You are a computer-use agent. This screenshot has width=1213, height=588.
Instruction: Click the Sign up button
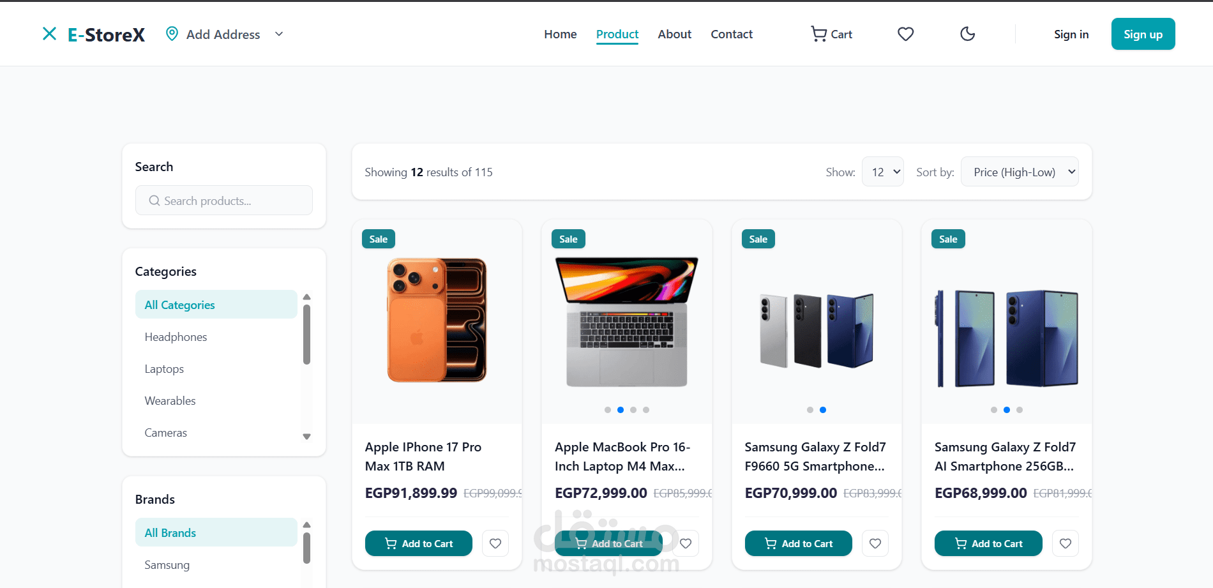1143,34
